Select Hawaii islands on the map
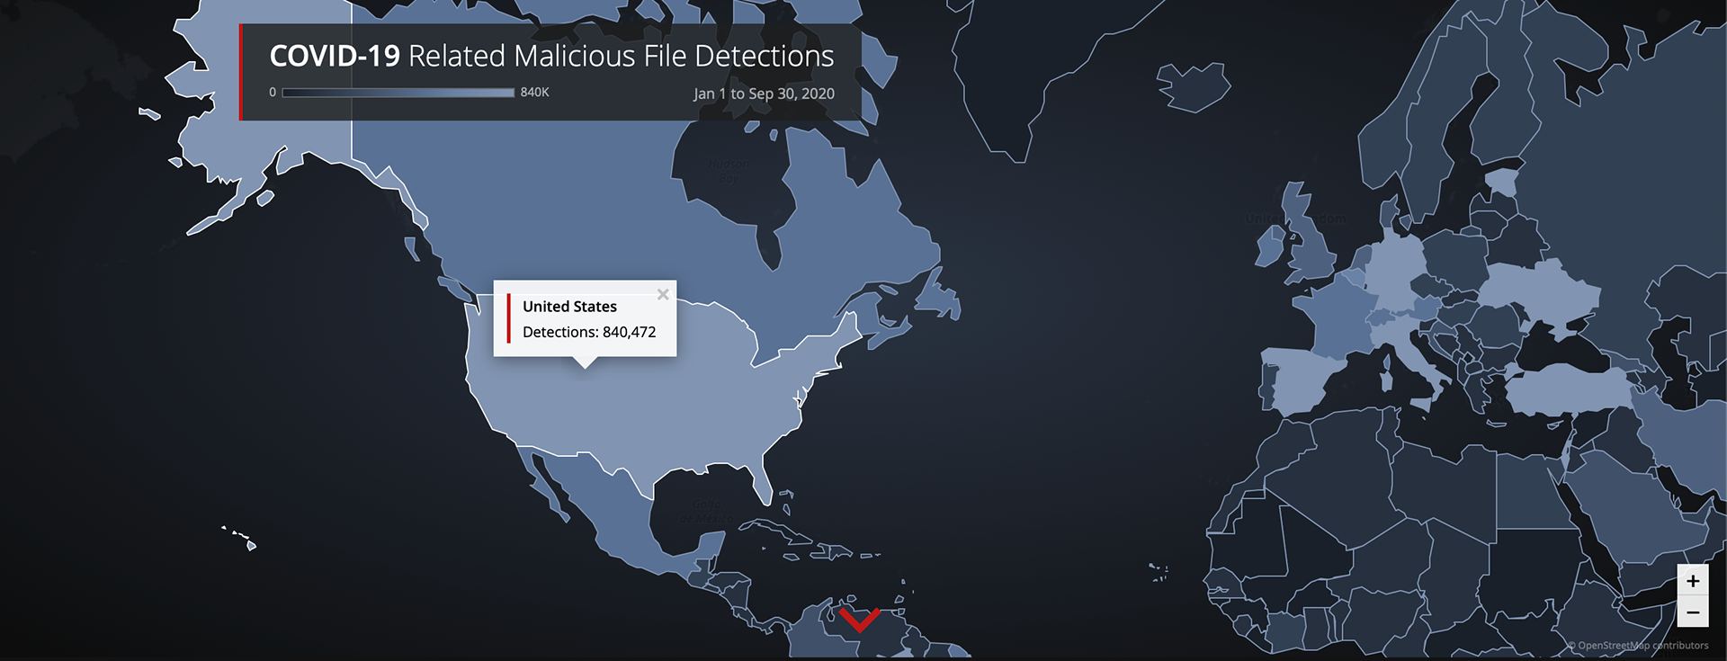The image size is (1727, 661). point(241,538)
